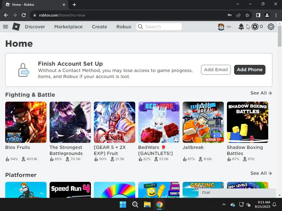The image size is (282, 211).
Task: Reload the Roblox page
Action: [x=24, y=15]
